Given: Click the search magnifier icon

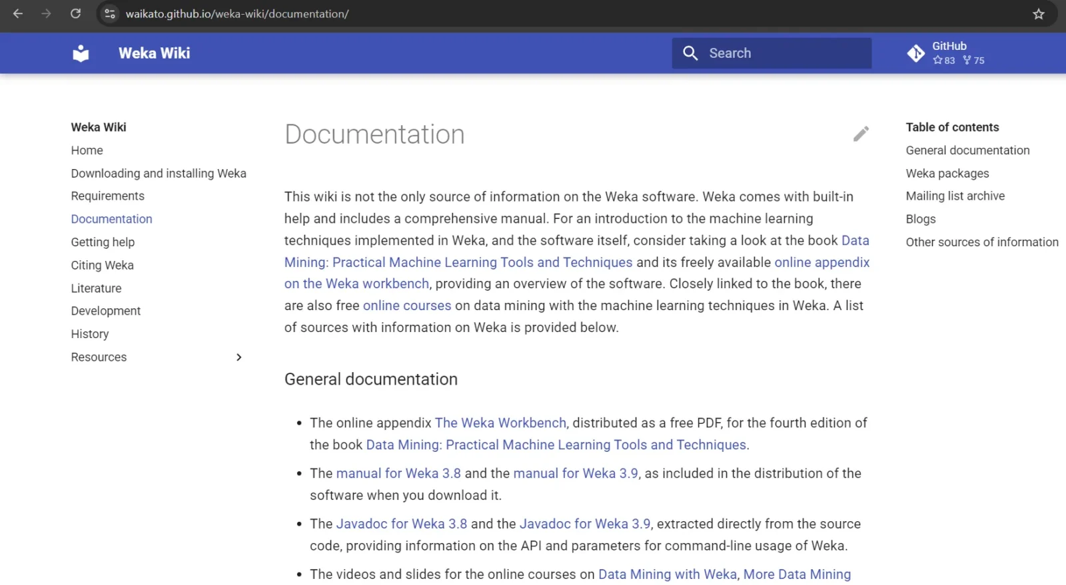Looking at the screenshot, I should point(690,53).
